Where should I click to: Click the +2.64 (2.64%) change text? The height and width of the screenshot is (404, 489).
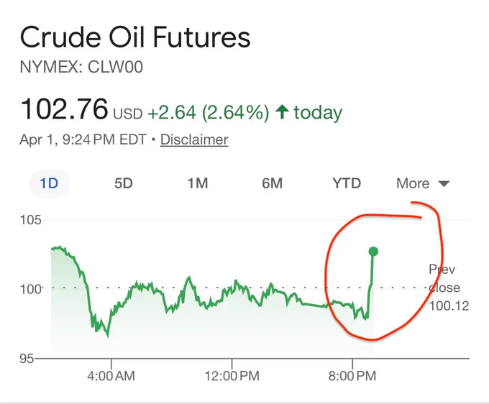(208, 112)
